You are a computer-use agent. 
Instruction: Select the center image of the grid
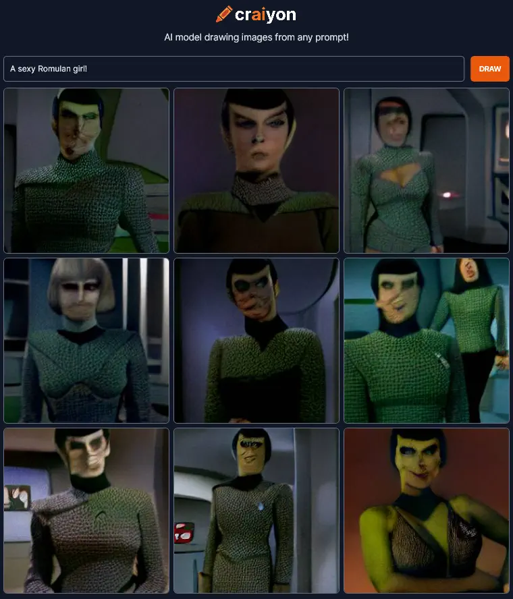pyautogui.click(x=256, y=341)
